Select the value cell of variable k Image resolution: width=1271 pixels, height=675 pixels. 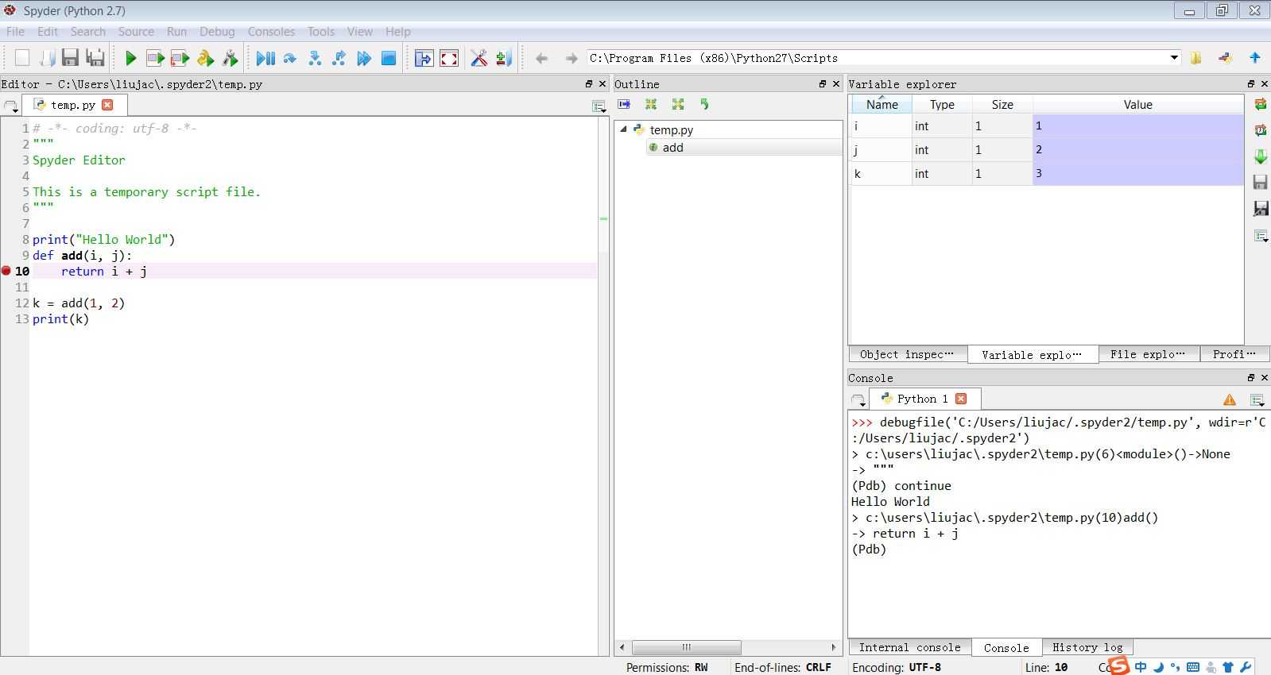[1137, 173]
